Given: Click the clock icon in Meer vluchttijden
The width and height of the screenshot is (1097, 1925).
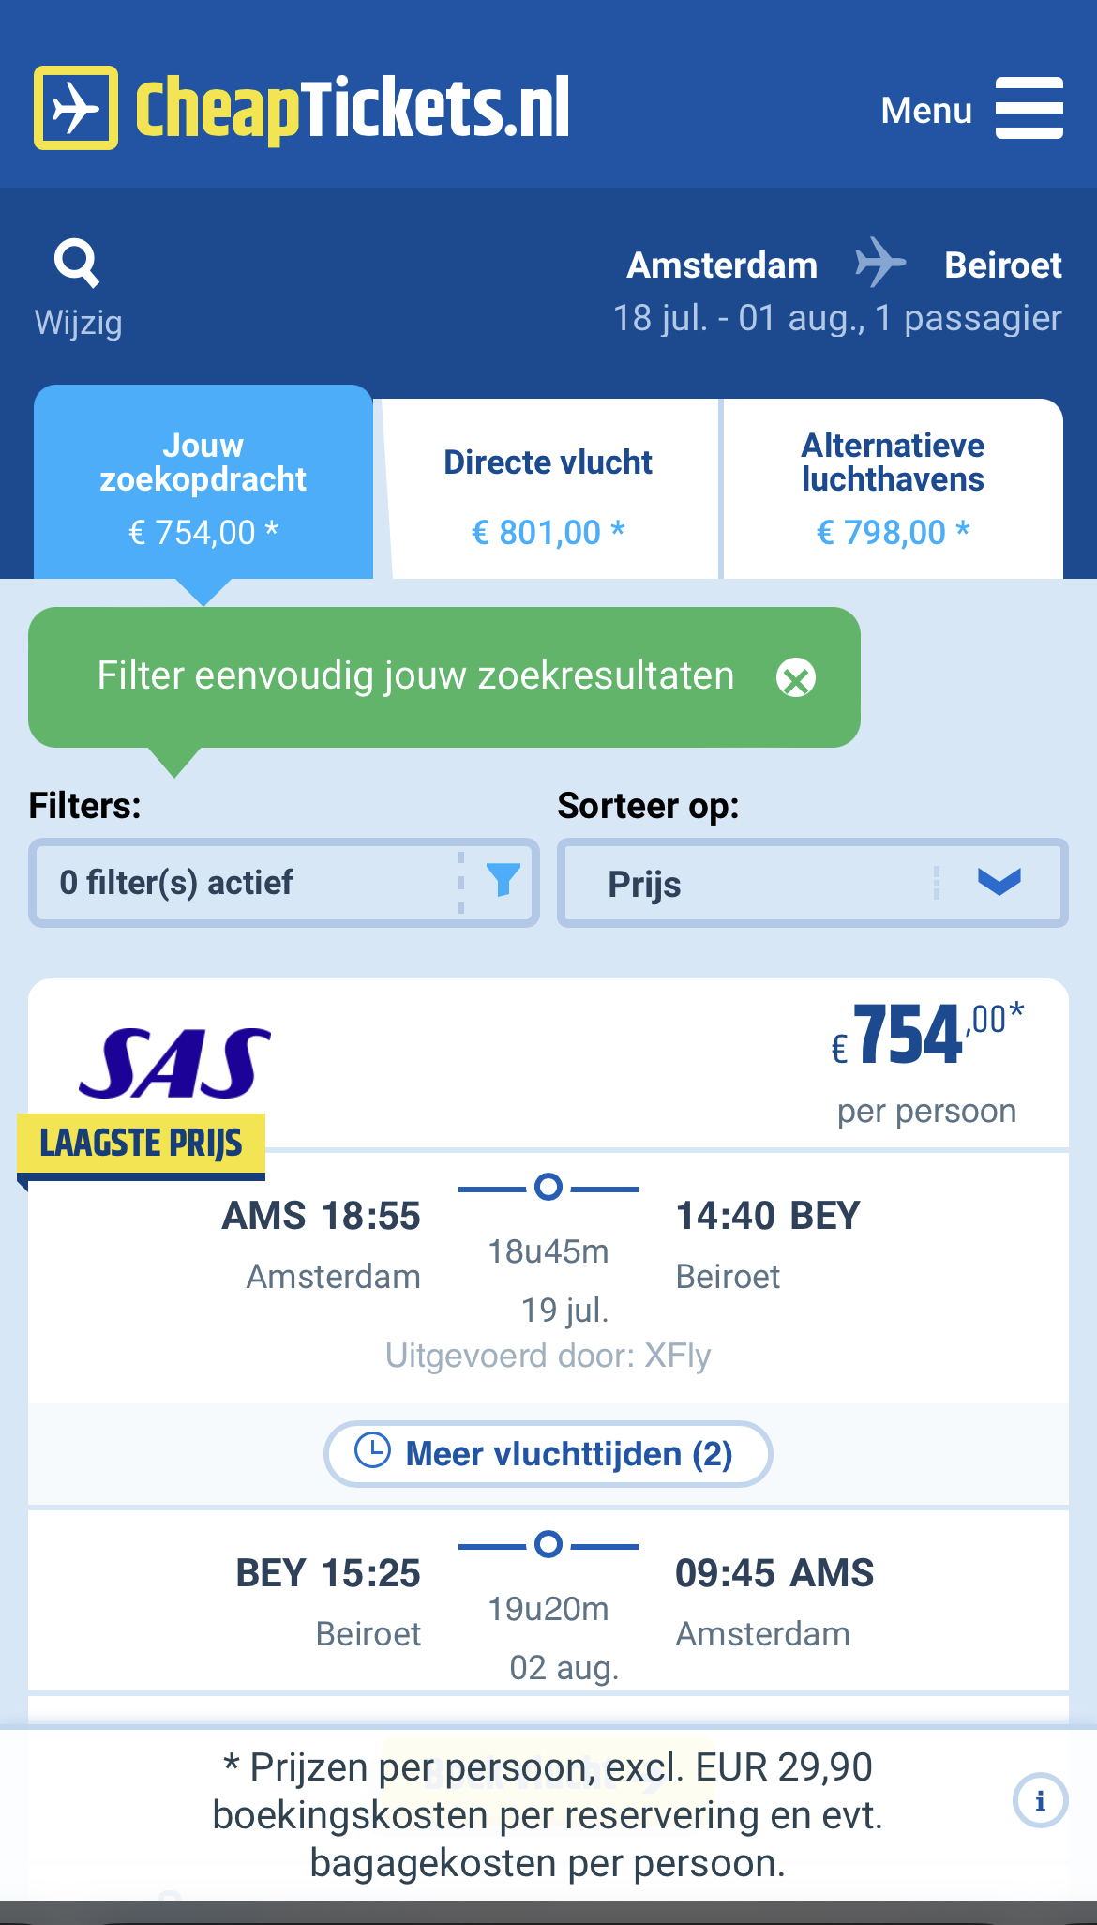Looking at the screenshot, I should click(x=372, y=1450).
